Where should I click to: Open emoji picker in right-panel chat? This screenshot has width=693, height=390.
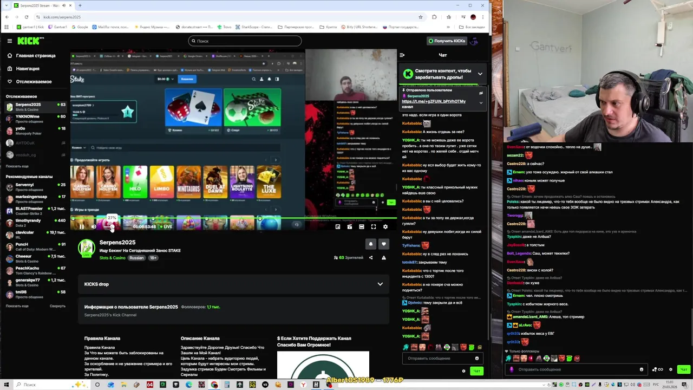pyautogui.click(x=642, y=369)
